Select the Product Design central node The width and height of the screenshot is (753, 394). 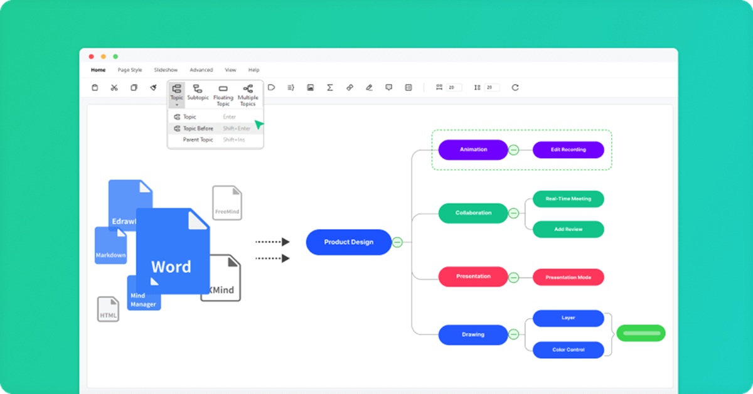click(x=348, y=242)
